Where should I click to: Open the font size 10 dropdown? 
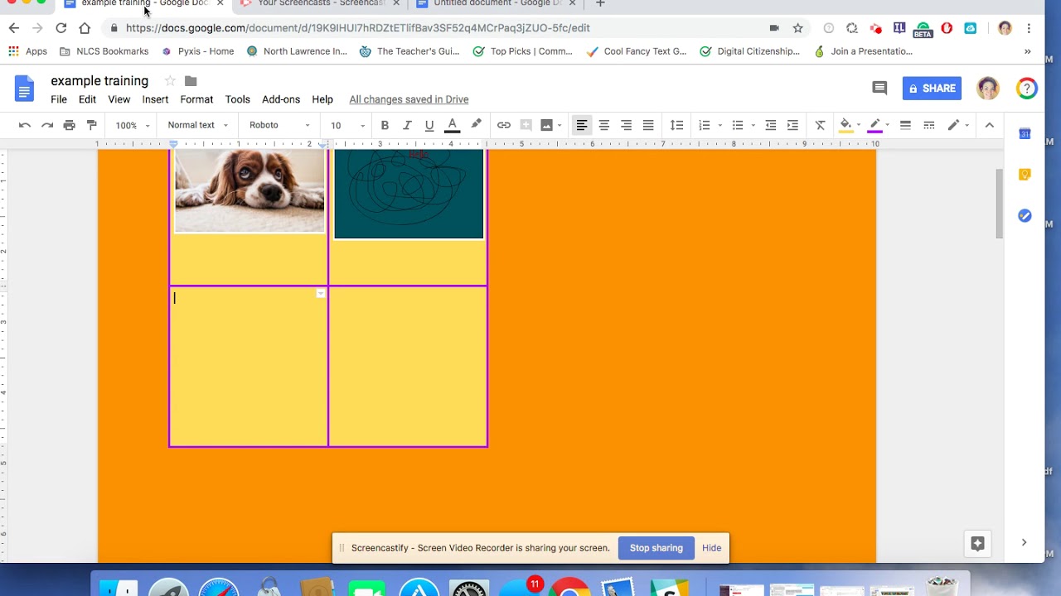coord(348,125)
